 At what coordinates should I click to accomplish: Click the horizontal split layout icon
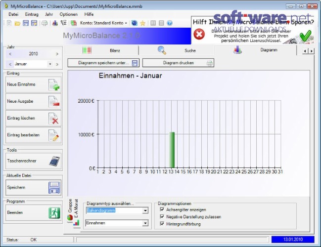[161, 23]
